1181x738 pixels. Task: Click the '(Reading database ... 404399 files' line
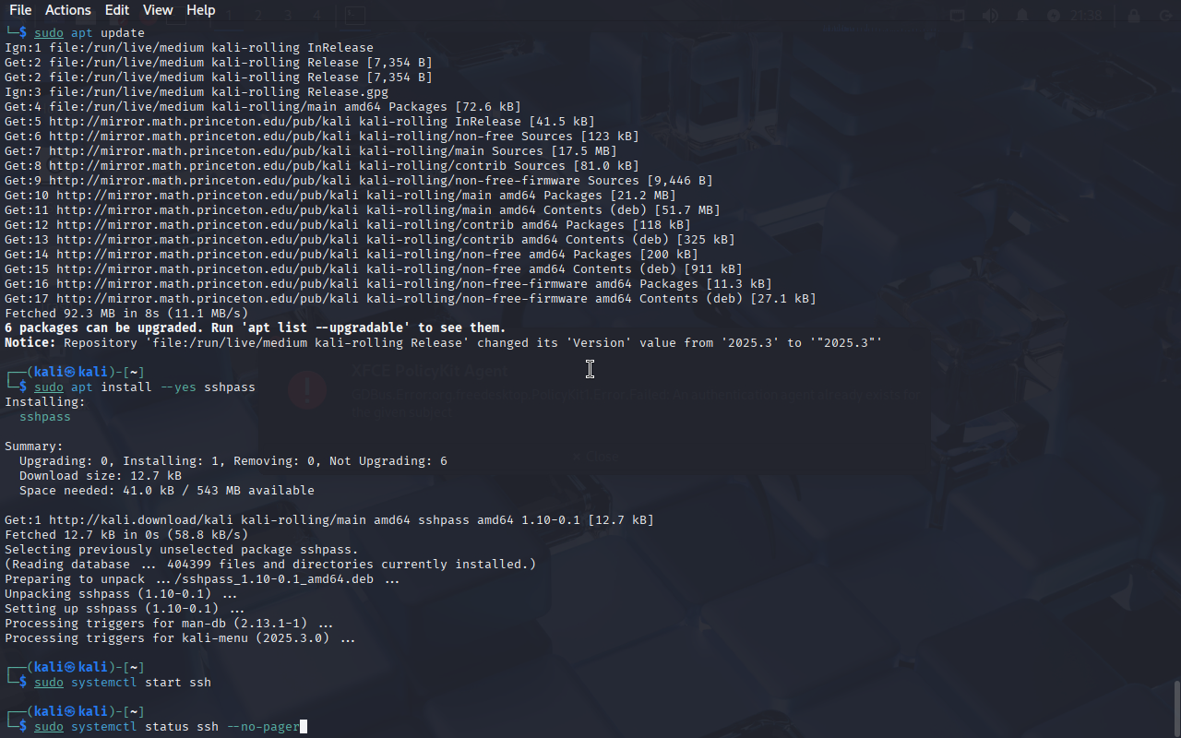(270, 565)
